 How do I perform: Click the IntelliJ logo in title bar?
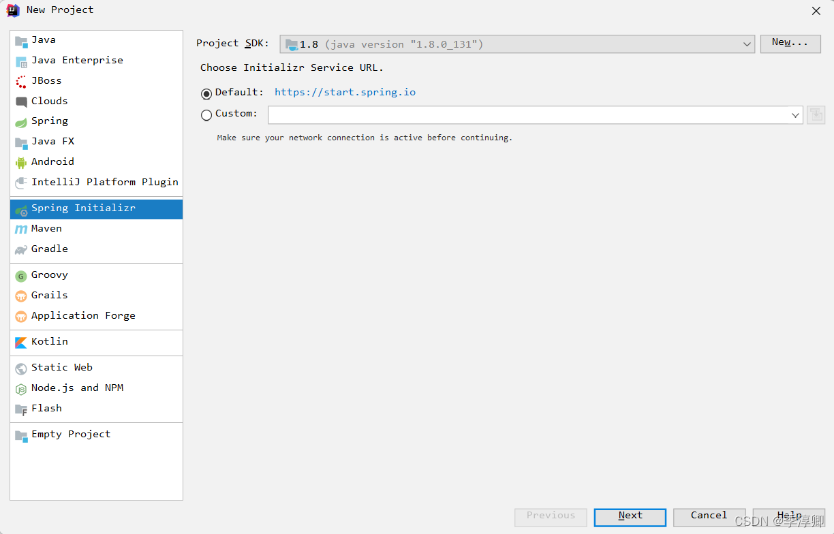(13, 10)
